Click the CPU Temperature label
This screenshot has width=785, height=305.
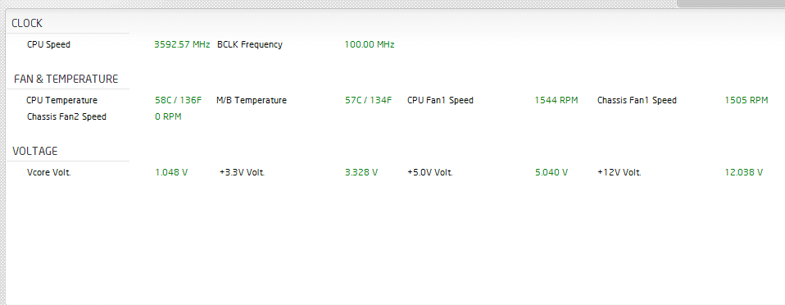tap(61, 100)
